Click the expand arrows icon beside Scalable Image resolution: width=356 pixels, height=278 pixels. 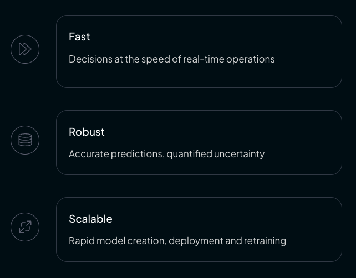(x=25, y=227)
